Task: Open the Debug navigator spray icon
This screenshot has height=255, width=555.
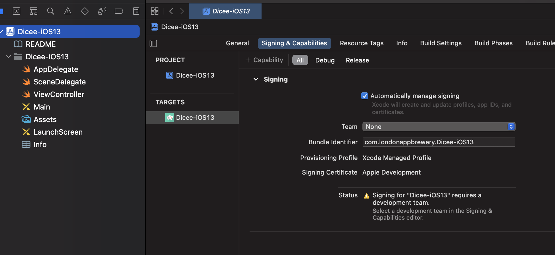Action: (102, 11)
